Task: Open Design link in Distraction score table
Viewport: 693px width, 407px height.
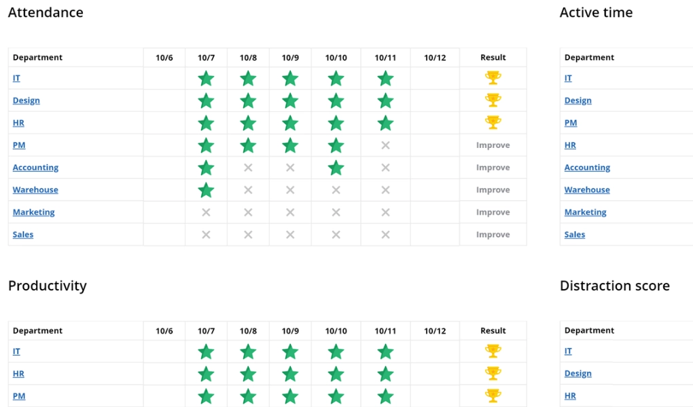Action: [577, 374]
